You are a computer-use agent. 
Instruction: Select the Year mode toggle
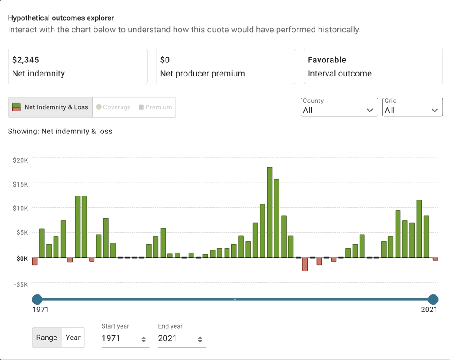(73, 338)
